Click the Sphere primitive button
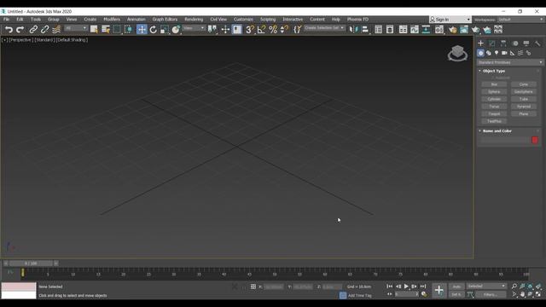The image size is (546, 307). coord(494,91)
